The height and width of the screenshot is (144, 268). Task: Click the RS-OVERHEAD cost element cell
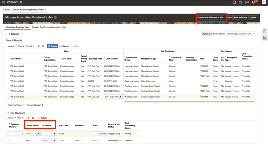click(110, 81)
